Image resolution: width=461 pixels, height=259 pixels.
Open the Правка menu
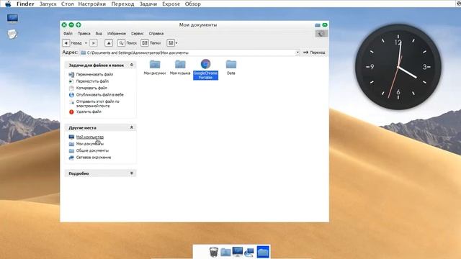pyautogui.click(x=84, y=34)
